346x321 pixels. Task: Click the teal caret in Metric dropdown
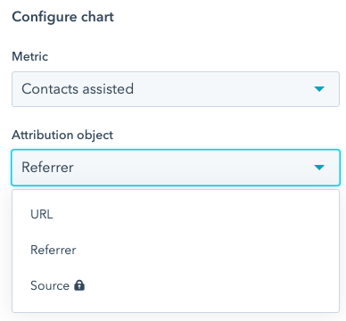(x=319, y=89)
